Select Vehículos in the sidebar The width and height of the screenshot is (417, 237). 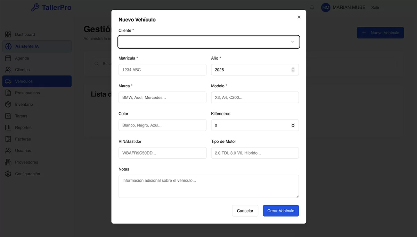click(37, 81)
